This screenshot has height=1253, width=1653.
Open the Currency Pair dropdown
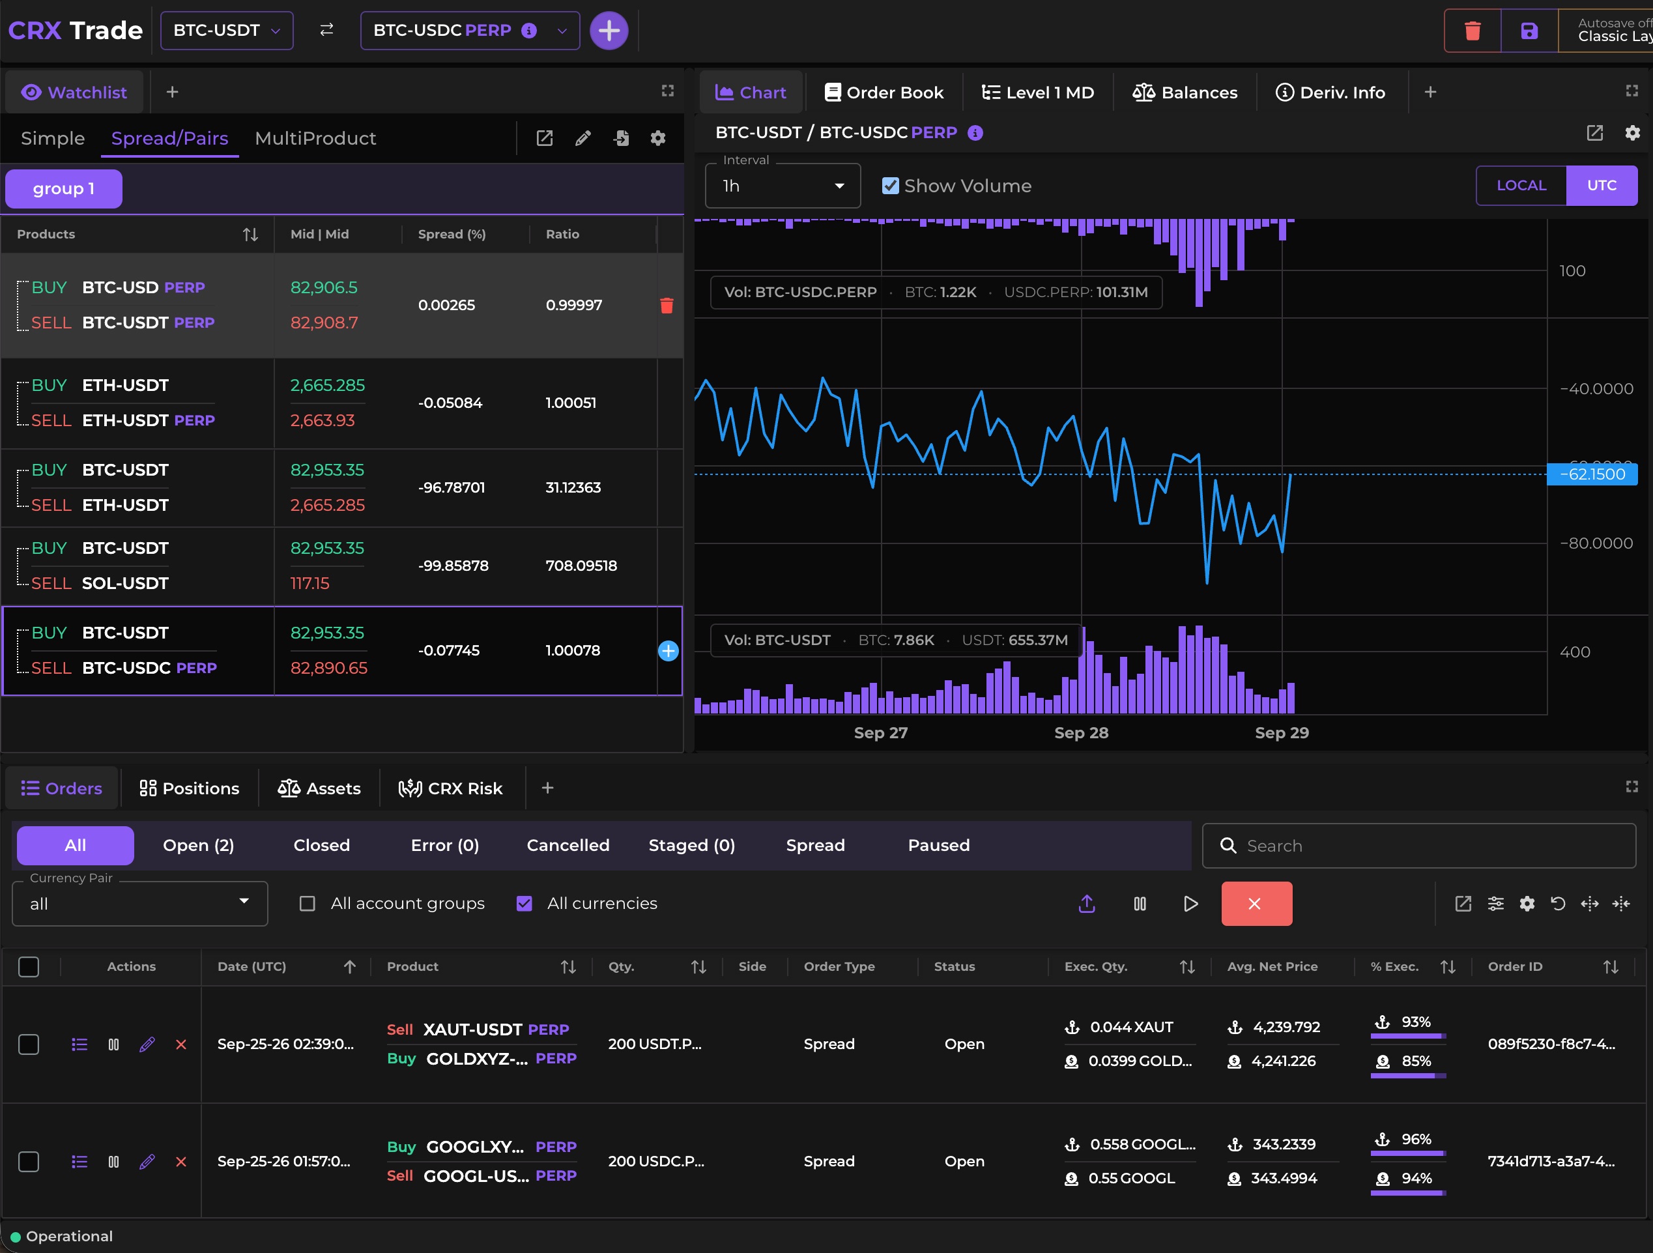139,904
